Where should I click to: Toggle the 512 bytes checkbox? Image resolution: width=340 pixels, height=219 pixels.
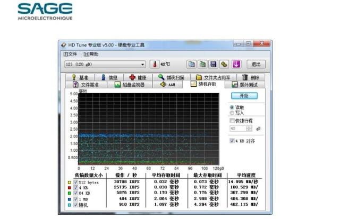click(x=75, y=182)
